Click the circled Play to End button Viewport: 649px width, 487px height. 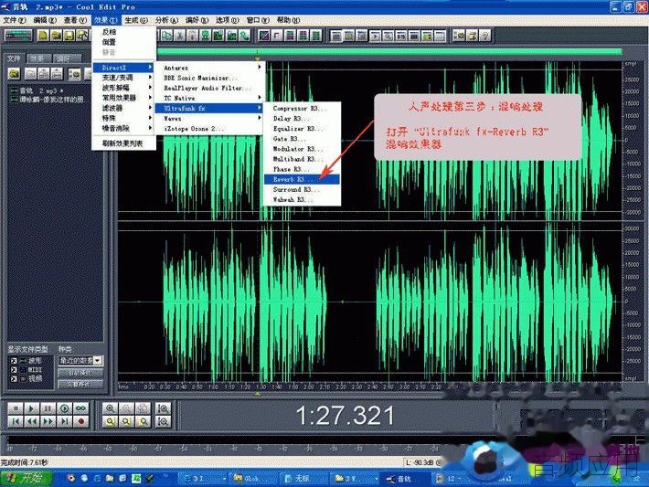64,408
